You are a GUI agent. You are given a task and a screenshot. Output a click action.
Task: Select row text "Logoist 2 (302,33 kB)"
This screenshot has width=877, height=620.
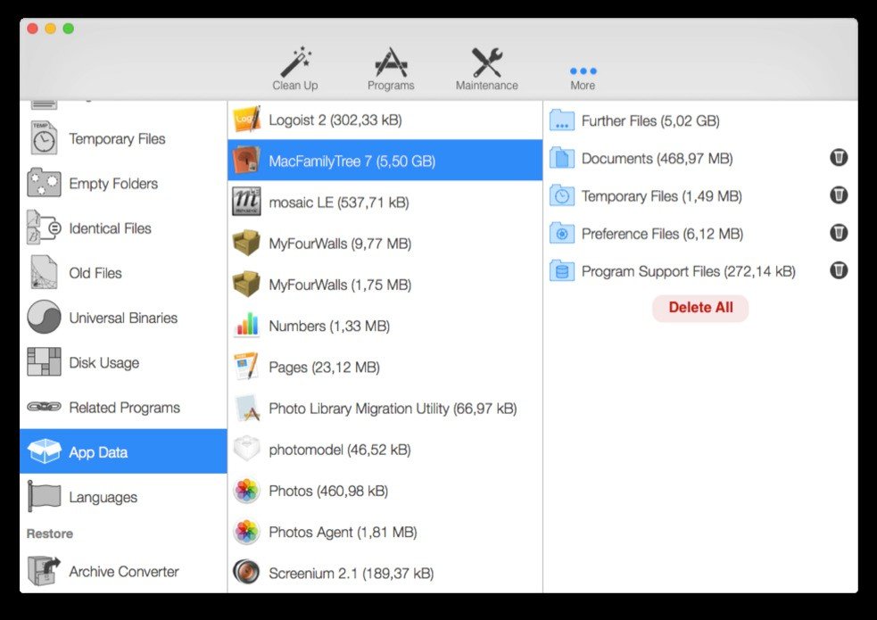coord(335,120)
